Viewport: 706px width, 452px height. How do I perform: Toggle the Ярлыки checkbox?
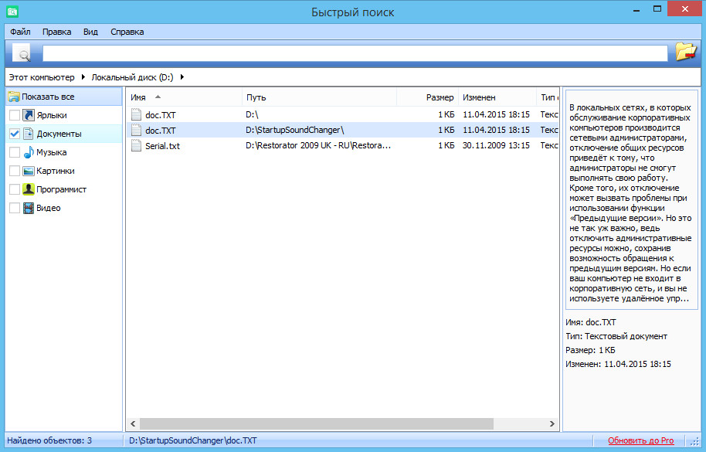[15, 115]
